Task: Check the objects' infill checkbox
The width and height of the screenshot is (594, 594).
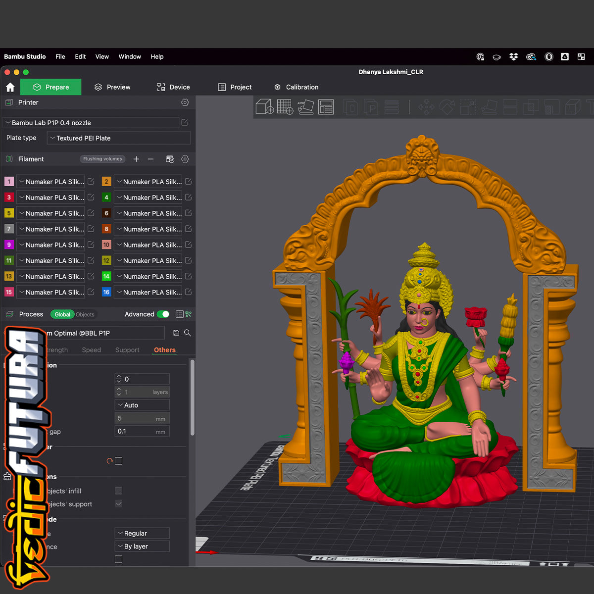Action: point(118,491)
